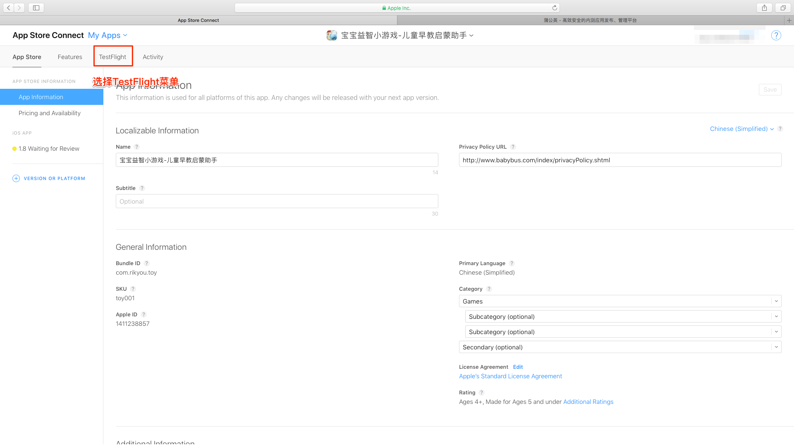Click the Apple ID value 1411238857

[x=132, y=324]
